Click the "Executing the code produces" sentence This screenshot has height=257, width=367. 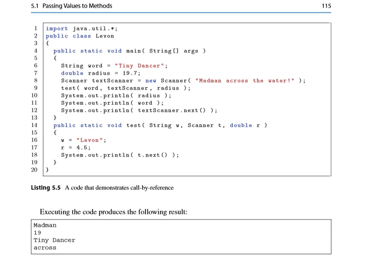[x=113, y=212]
